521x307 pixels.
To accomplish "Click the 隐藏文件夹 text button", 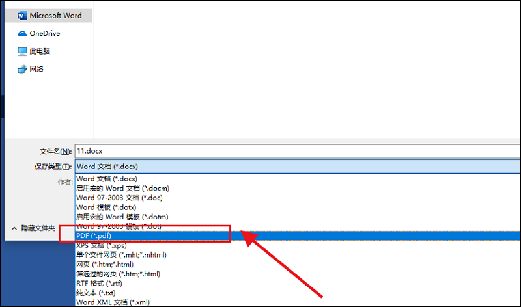I will pyautogui.click(x=38, y=228).
